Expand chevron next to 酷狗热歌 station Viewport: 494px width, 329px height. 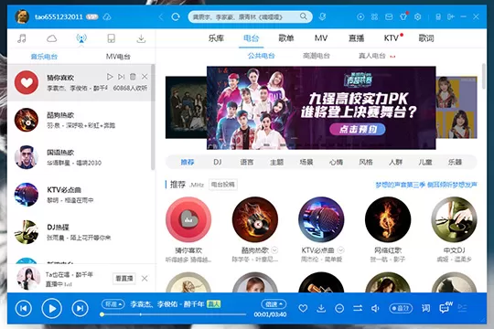[x=274, y=250]
